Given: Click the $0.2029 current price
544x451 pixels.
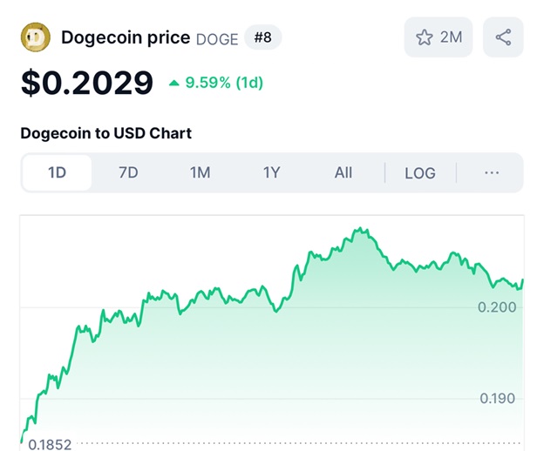Looking at the screenshot, I should (87, 84).
